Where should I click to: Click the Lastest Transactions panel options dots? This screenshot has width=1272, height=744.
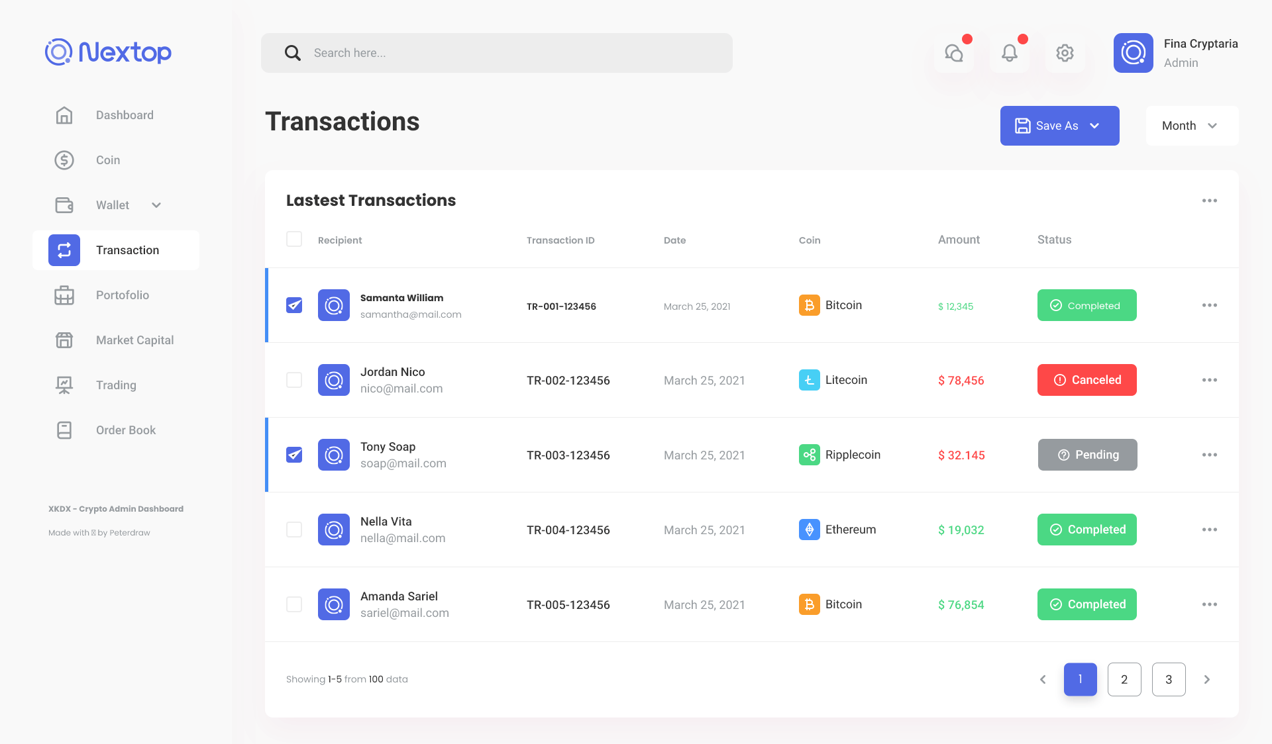tap(1209, 201)
